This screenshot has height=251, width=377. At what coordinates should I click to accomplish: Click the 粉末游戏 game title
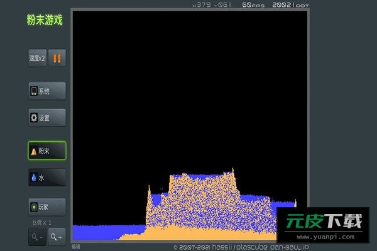pos(45,20)
